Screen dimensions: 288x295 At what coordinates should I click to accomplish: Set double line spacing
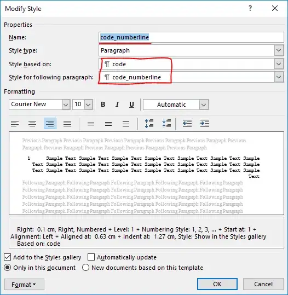126,124
